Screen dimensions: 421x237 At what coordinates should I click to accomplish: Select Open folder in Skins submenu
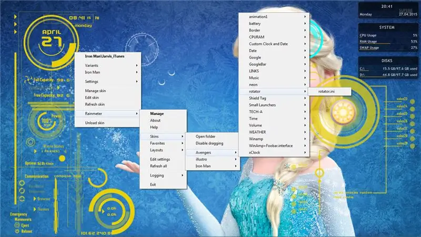pos(212,136)
